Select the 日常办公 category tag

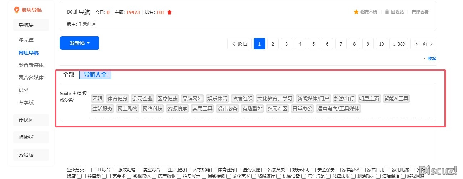302,109
